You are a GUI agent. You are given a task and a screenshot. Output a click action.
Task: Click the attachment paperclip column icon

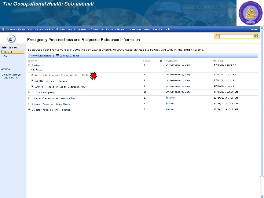click(x=161, y=61)
